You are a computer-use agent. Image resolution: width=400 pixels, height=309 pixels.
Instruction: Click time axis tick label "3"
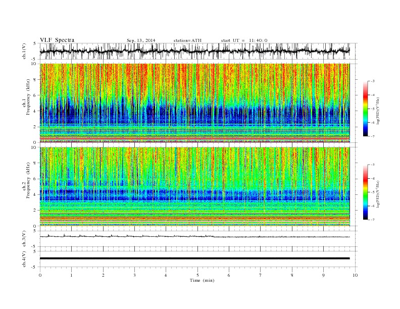tap(134, 275)
